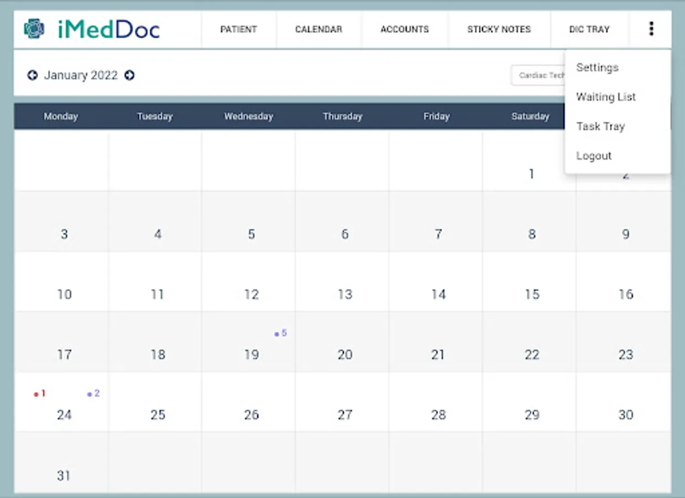Click the Wednesday column header
Viewport: 685px width, 498px height.
tap(248, 116)
